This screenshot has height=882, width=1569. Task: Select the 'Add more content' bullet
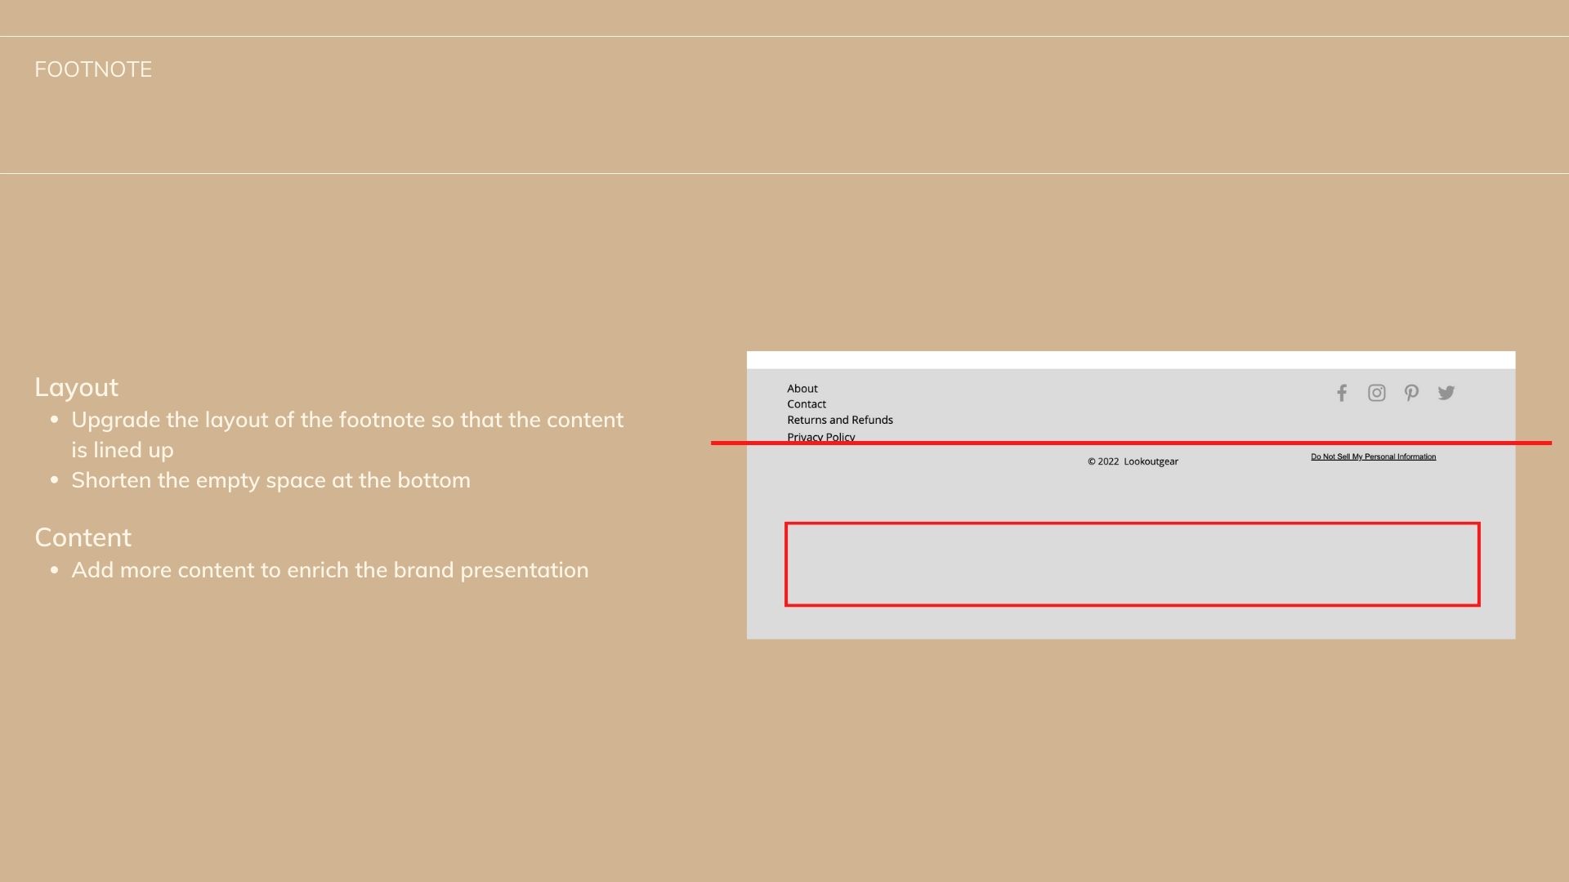[x=329, y=570]
